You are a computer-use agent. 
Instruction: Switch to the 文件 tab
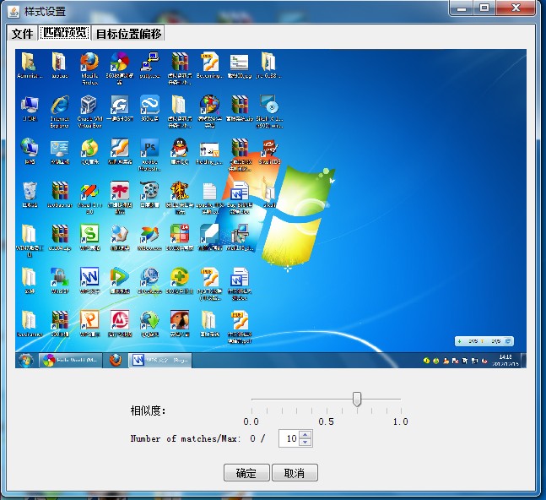pos(22,34)
